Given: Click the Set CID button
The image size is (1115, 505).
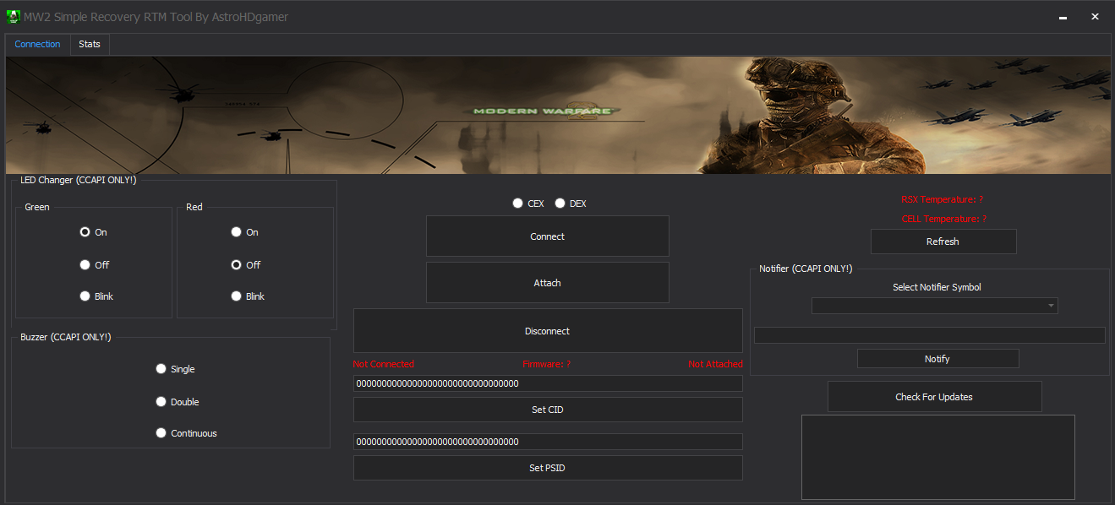Looking at the screenshot, I should [548, 410].
